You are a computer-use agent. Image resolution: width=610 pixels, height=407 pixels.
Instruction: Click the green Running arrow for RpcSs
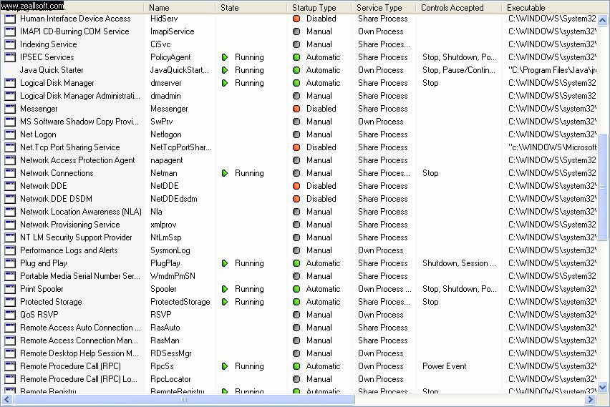click(x=225, y=366)
